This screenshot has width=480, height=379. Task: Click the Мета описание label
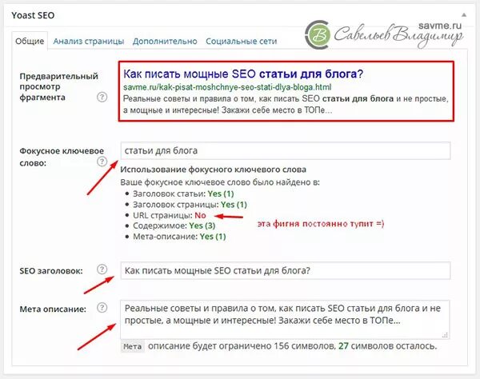[53, 309]
